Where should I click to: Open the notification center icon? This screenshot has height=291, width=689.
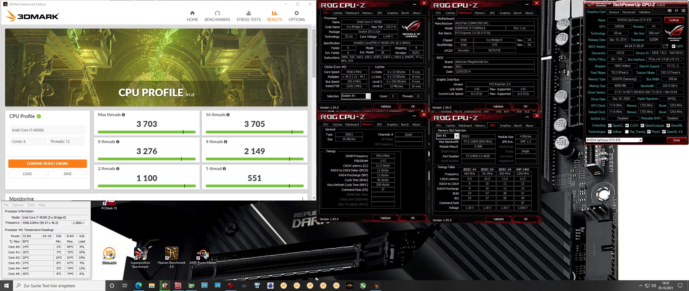click(680, 286)
